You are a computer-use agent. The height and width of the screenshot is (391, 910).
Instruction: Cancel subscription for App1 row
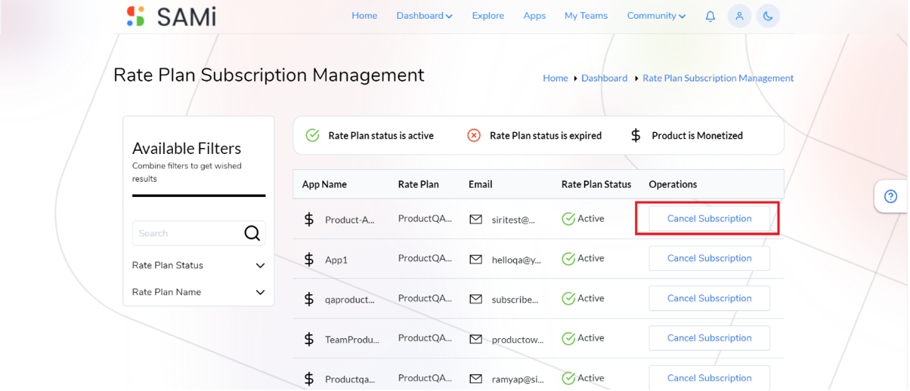(709, 258)
